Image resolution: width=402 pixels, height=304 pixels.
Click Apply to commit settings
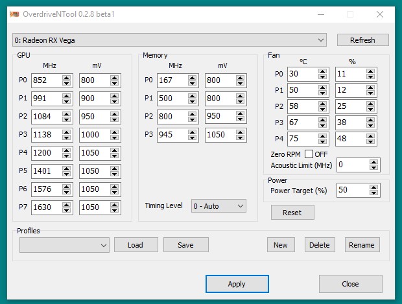coord(237,284)
